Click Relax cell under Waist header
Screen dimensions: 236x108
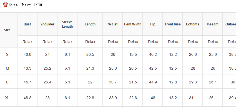pos(113,42)
